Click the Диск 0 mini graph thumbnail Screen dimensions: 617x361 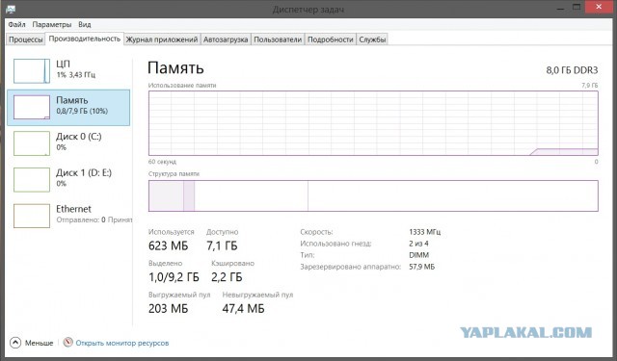click(32, 143)
